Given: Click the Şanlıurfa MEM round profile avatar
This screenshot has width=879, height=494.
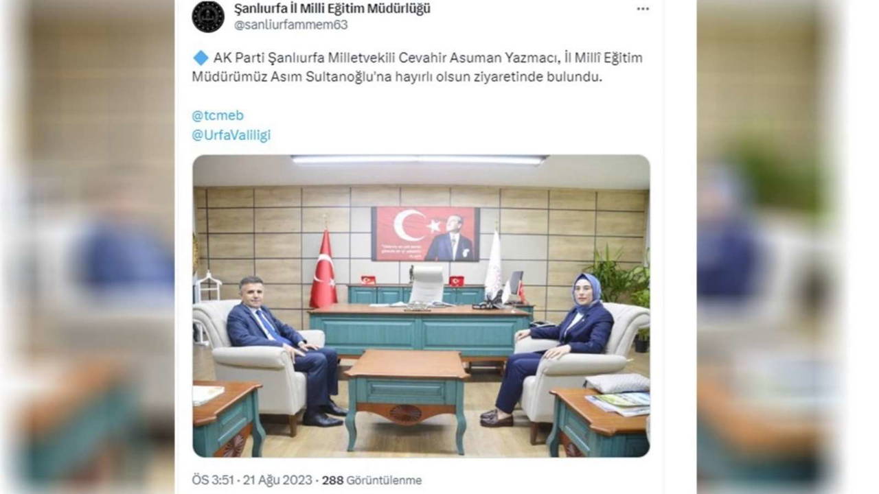Looking at the screenshot, I should (208, 16).
